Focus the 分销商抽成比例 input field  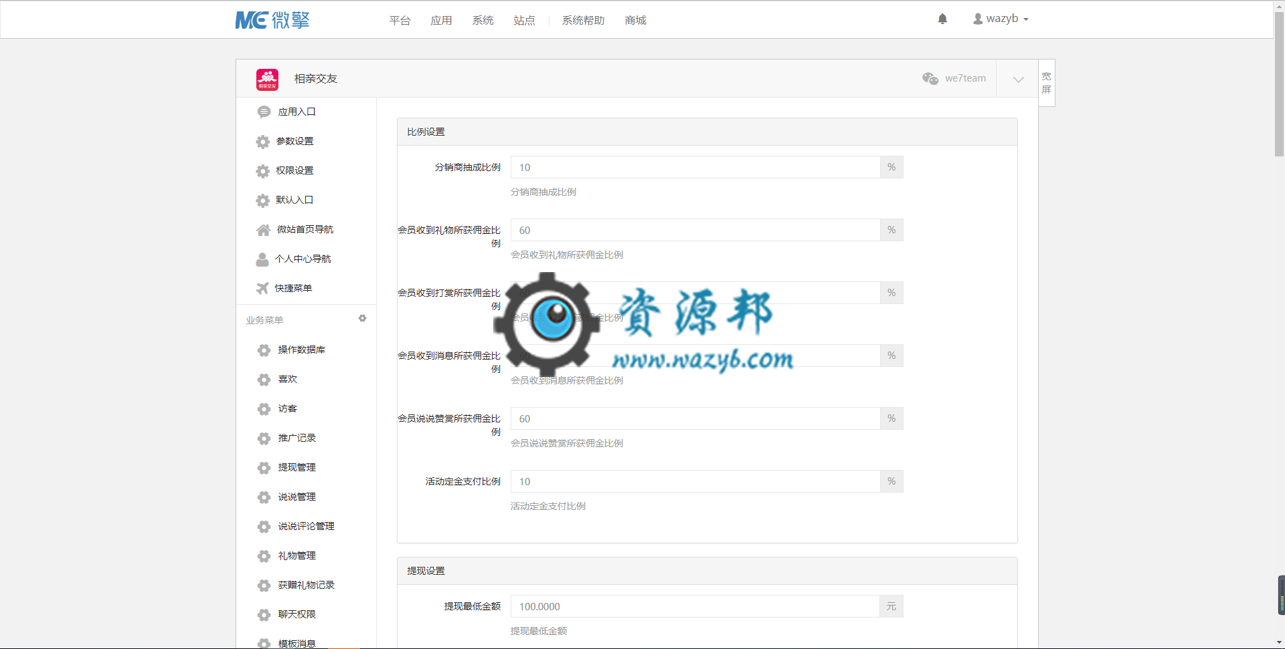(x=695, y=167)
